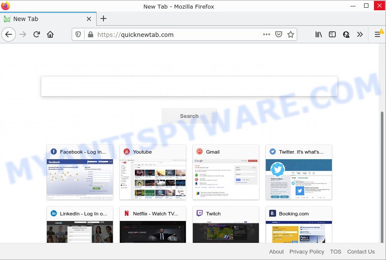Screen dimensions: 386x260
Task: Click the 'LinkedIn - Log In o...' title
Action: coord(83,214)
